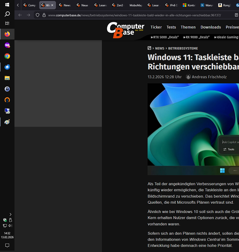Go to the ComputerBase home logo
This screenshot has width=239, height=252.
tap(125, 30)
